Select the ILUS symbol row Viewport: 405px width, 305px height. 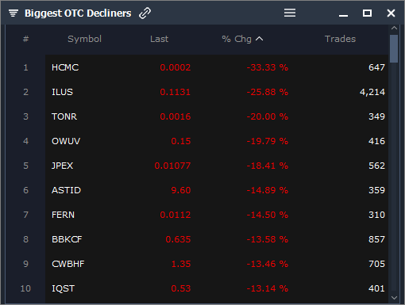tap(217, 92)
